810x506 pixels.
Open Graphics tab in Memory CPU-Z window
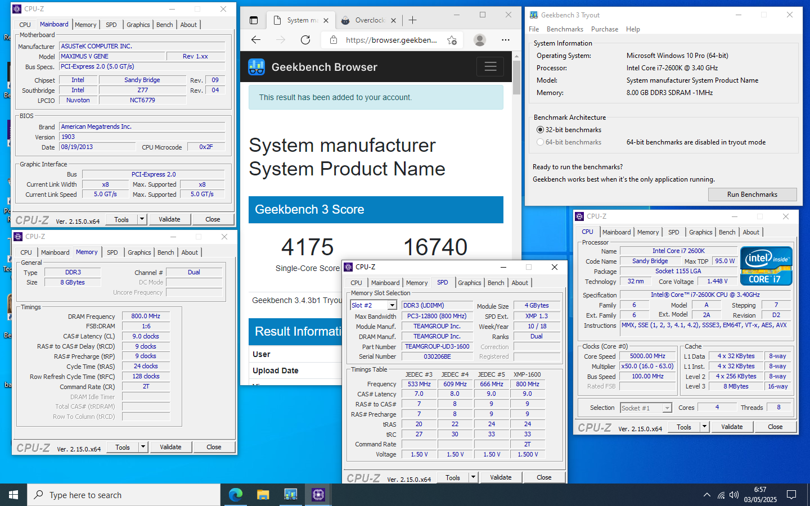tap(139, 252)
